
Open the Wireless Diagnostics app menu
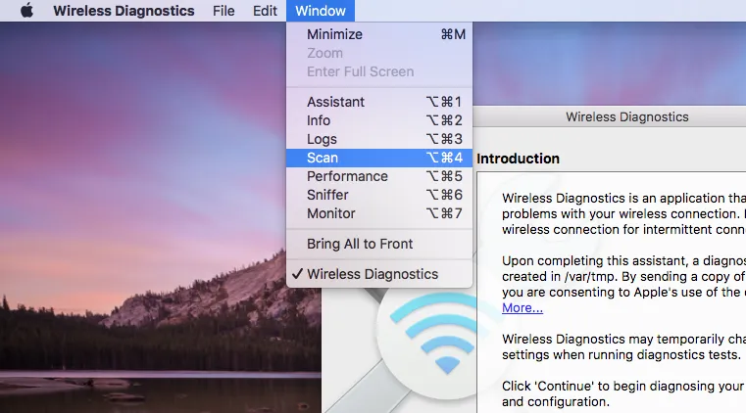pyautogui.click(x=124, y=11)
